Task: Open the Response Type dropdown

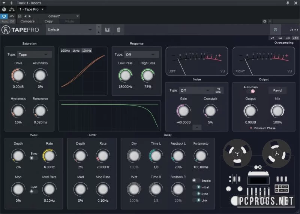Action: [x=141, y=55]
